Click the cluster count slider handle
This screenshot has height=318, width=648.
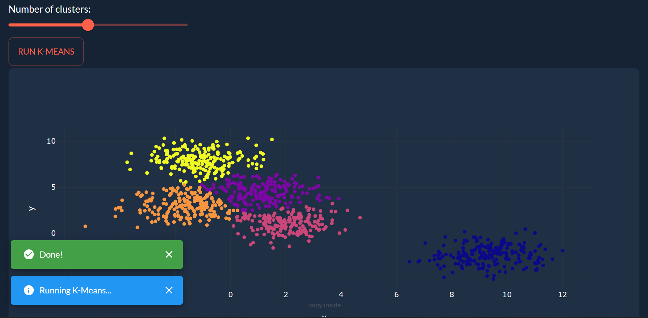pos(88,25)
